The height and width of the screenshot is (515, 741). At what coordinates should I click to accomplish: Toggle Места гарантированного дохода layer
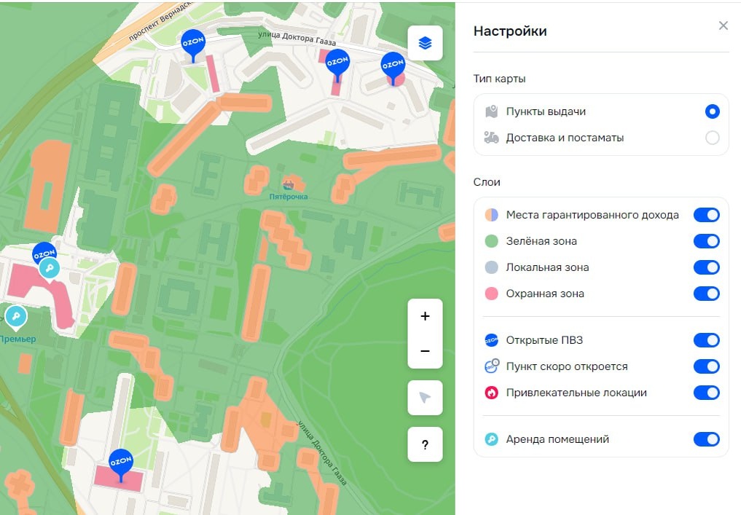[707, 215]
